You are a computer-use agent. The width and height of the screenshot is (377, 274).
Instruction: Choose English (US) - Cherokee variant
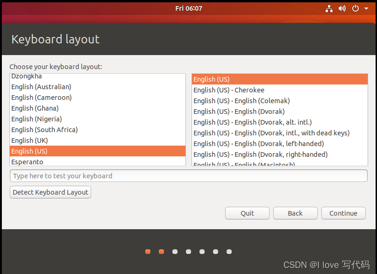click(x=280, y=90)
